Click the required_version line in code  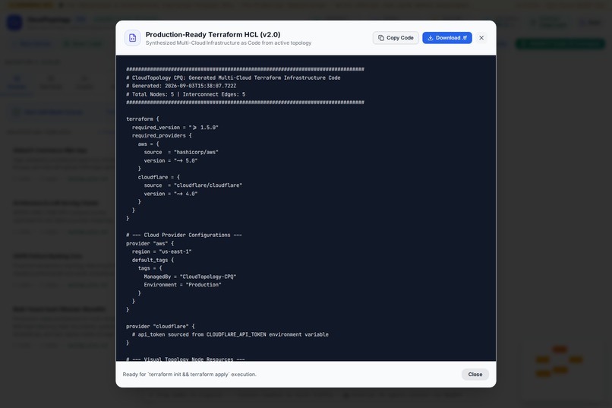pyautogui.click(x=175, y=128)
